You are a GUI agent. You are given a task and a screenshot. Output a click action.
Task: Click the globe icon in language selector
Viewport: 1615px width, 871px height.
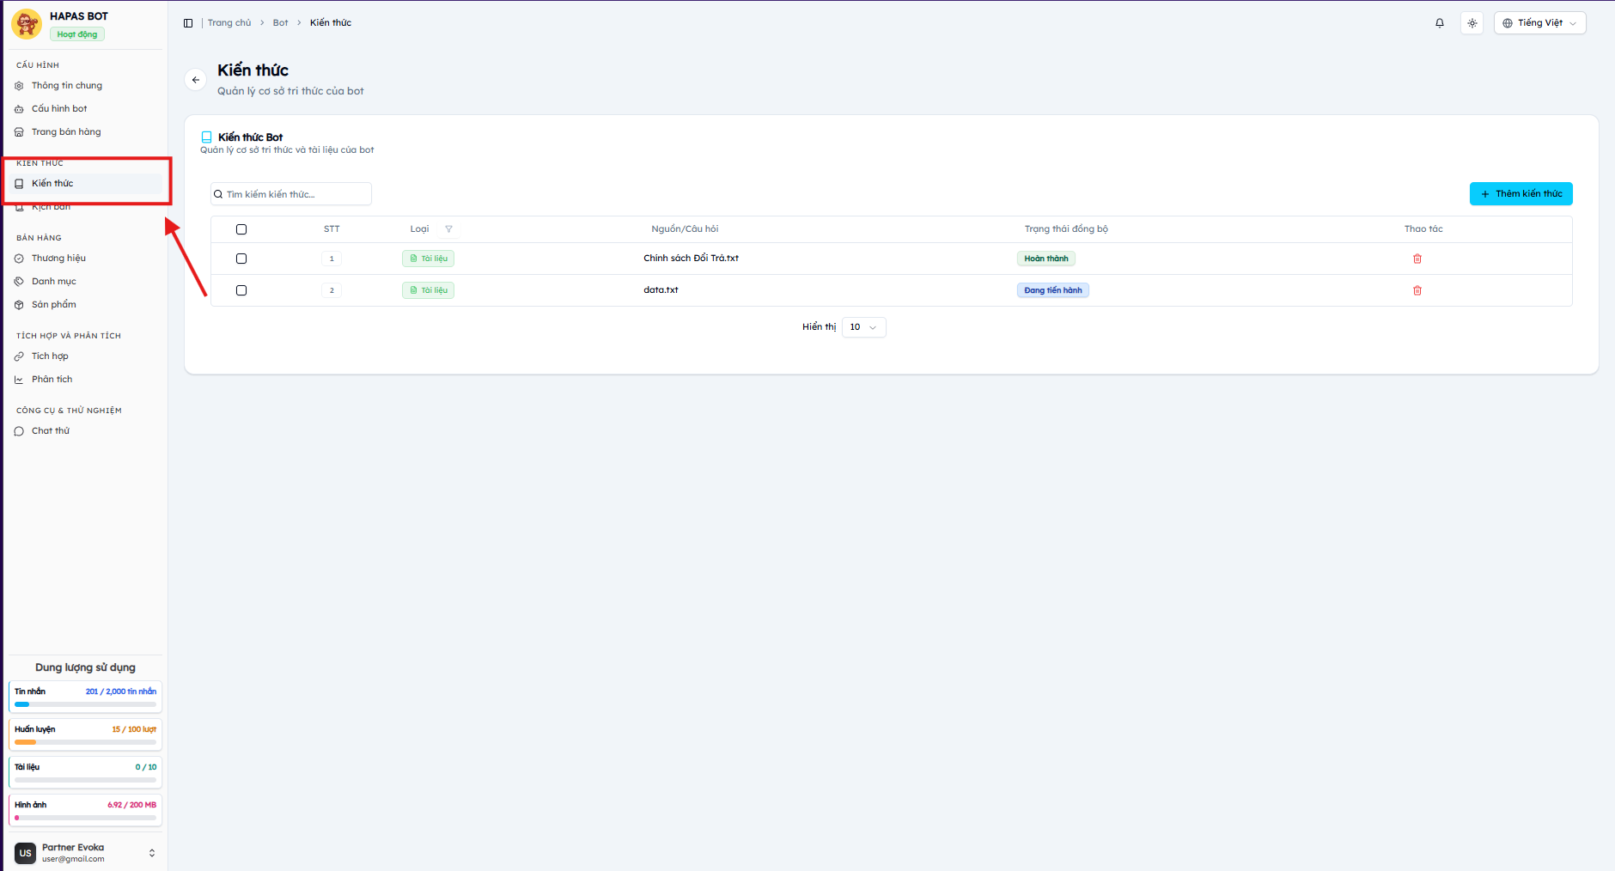(x=1508, y=23)
